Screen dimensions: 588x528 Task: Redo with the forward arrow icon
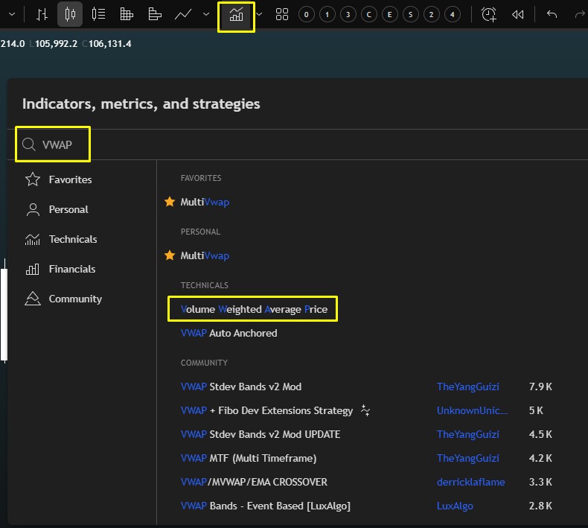(x=580, y=14)
